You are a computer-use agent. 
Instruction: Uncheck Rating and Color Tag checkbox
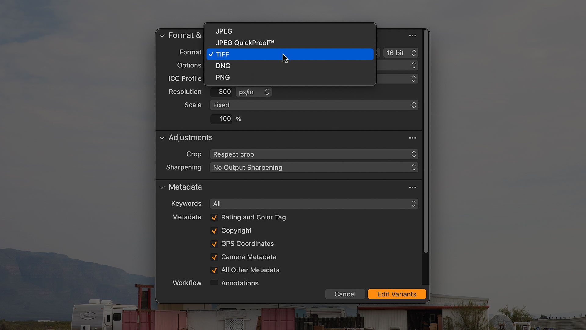[214, 218]
